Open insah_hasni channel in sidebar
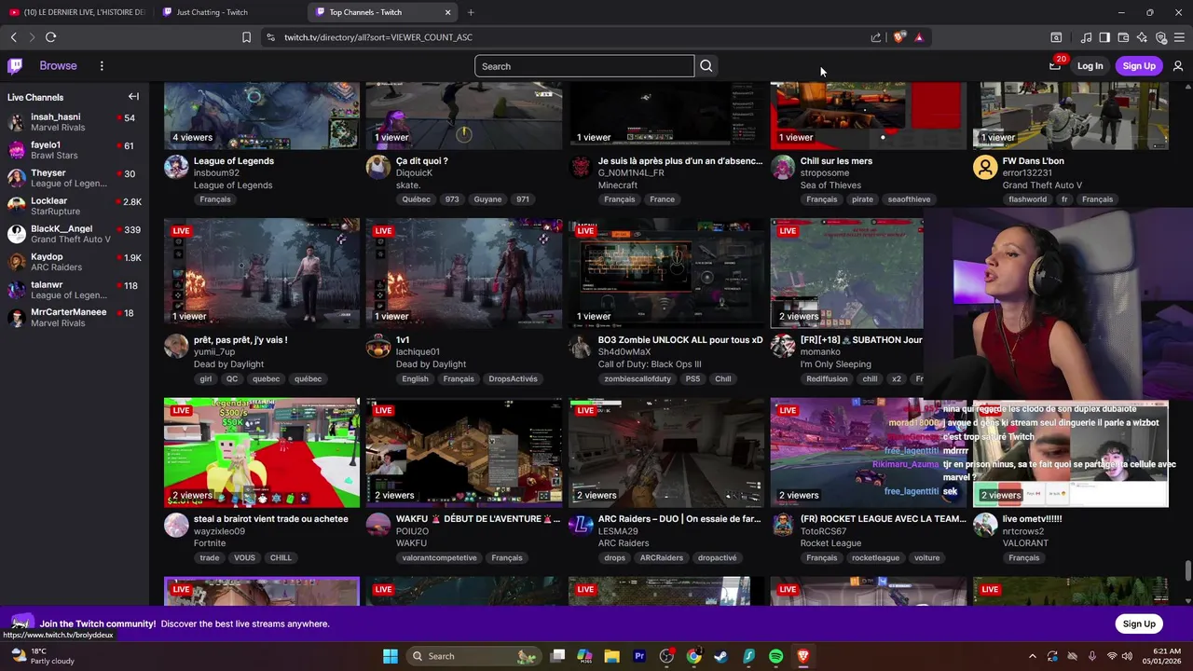This screenshot has height=671, width=1193. 75,123
